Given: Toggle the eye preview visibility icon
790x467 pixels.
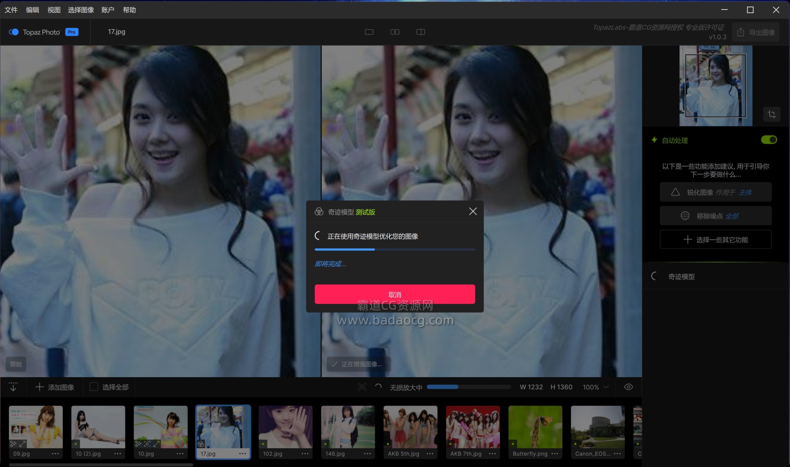Looking at the screenshot, I should tap(628, 387).
